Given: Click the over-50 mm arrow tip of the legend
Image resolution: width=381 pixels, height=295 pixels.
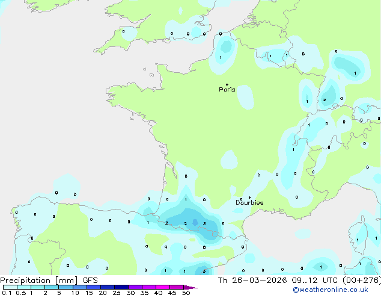Looking at the screenshot, I should pyautogui.click(x=190, y=287).
